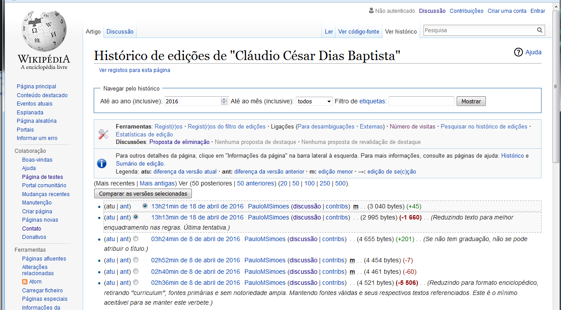The height and width of the screenshot is (310, 561).
Task: Click the user icon beside Não autenticado
Action: pyautogui.click(x=371, y=11)
